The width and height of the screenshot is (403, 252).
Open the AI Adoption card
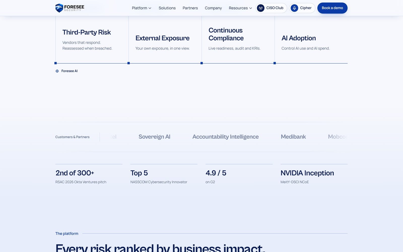[x=311, y=40]
